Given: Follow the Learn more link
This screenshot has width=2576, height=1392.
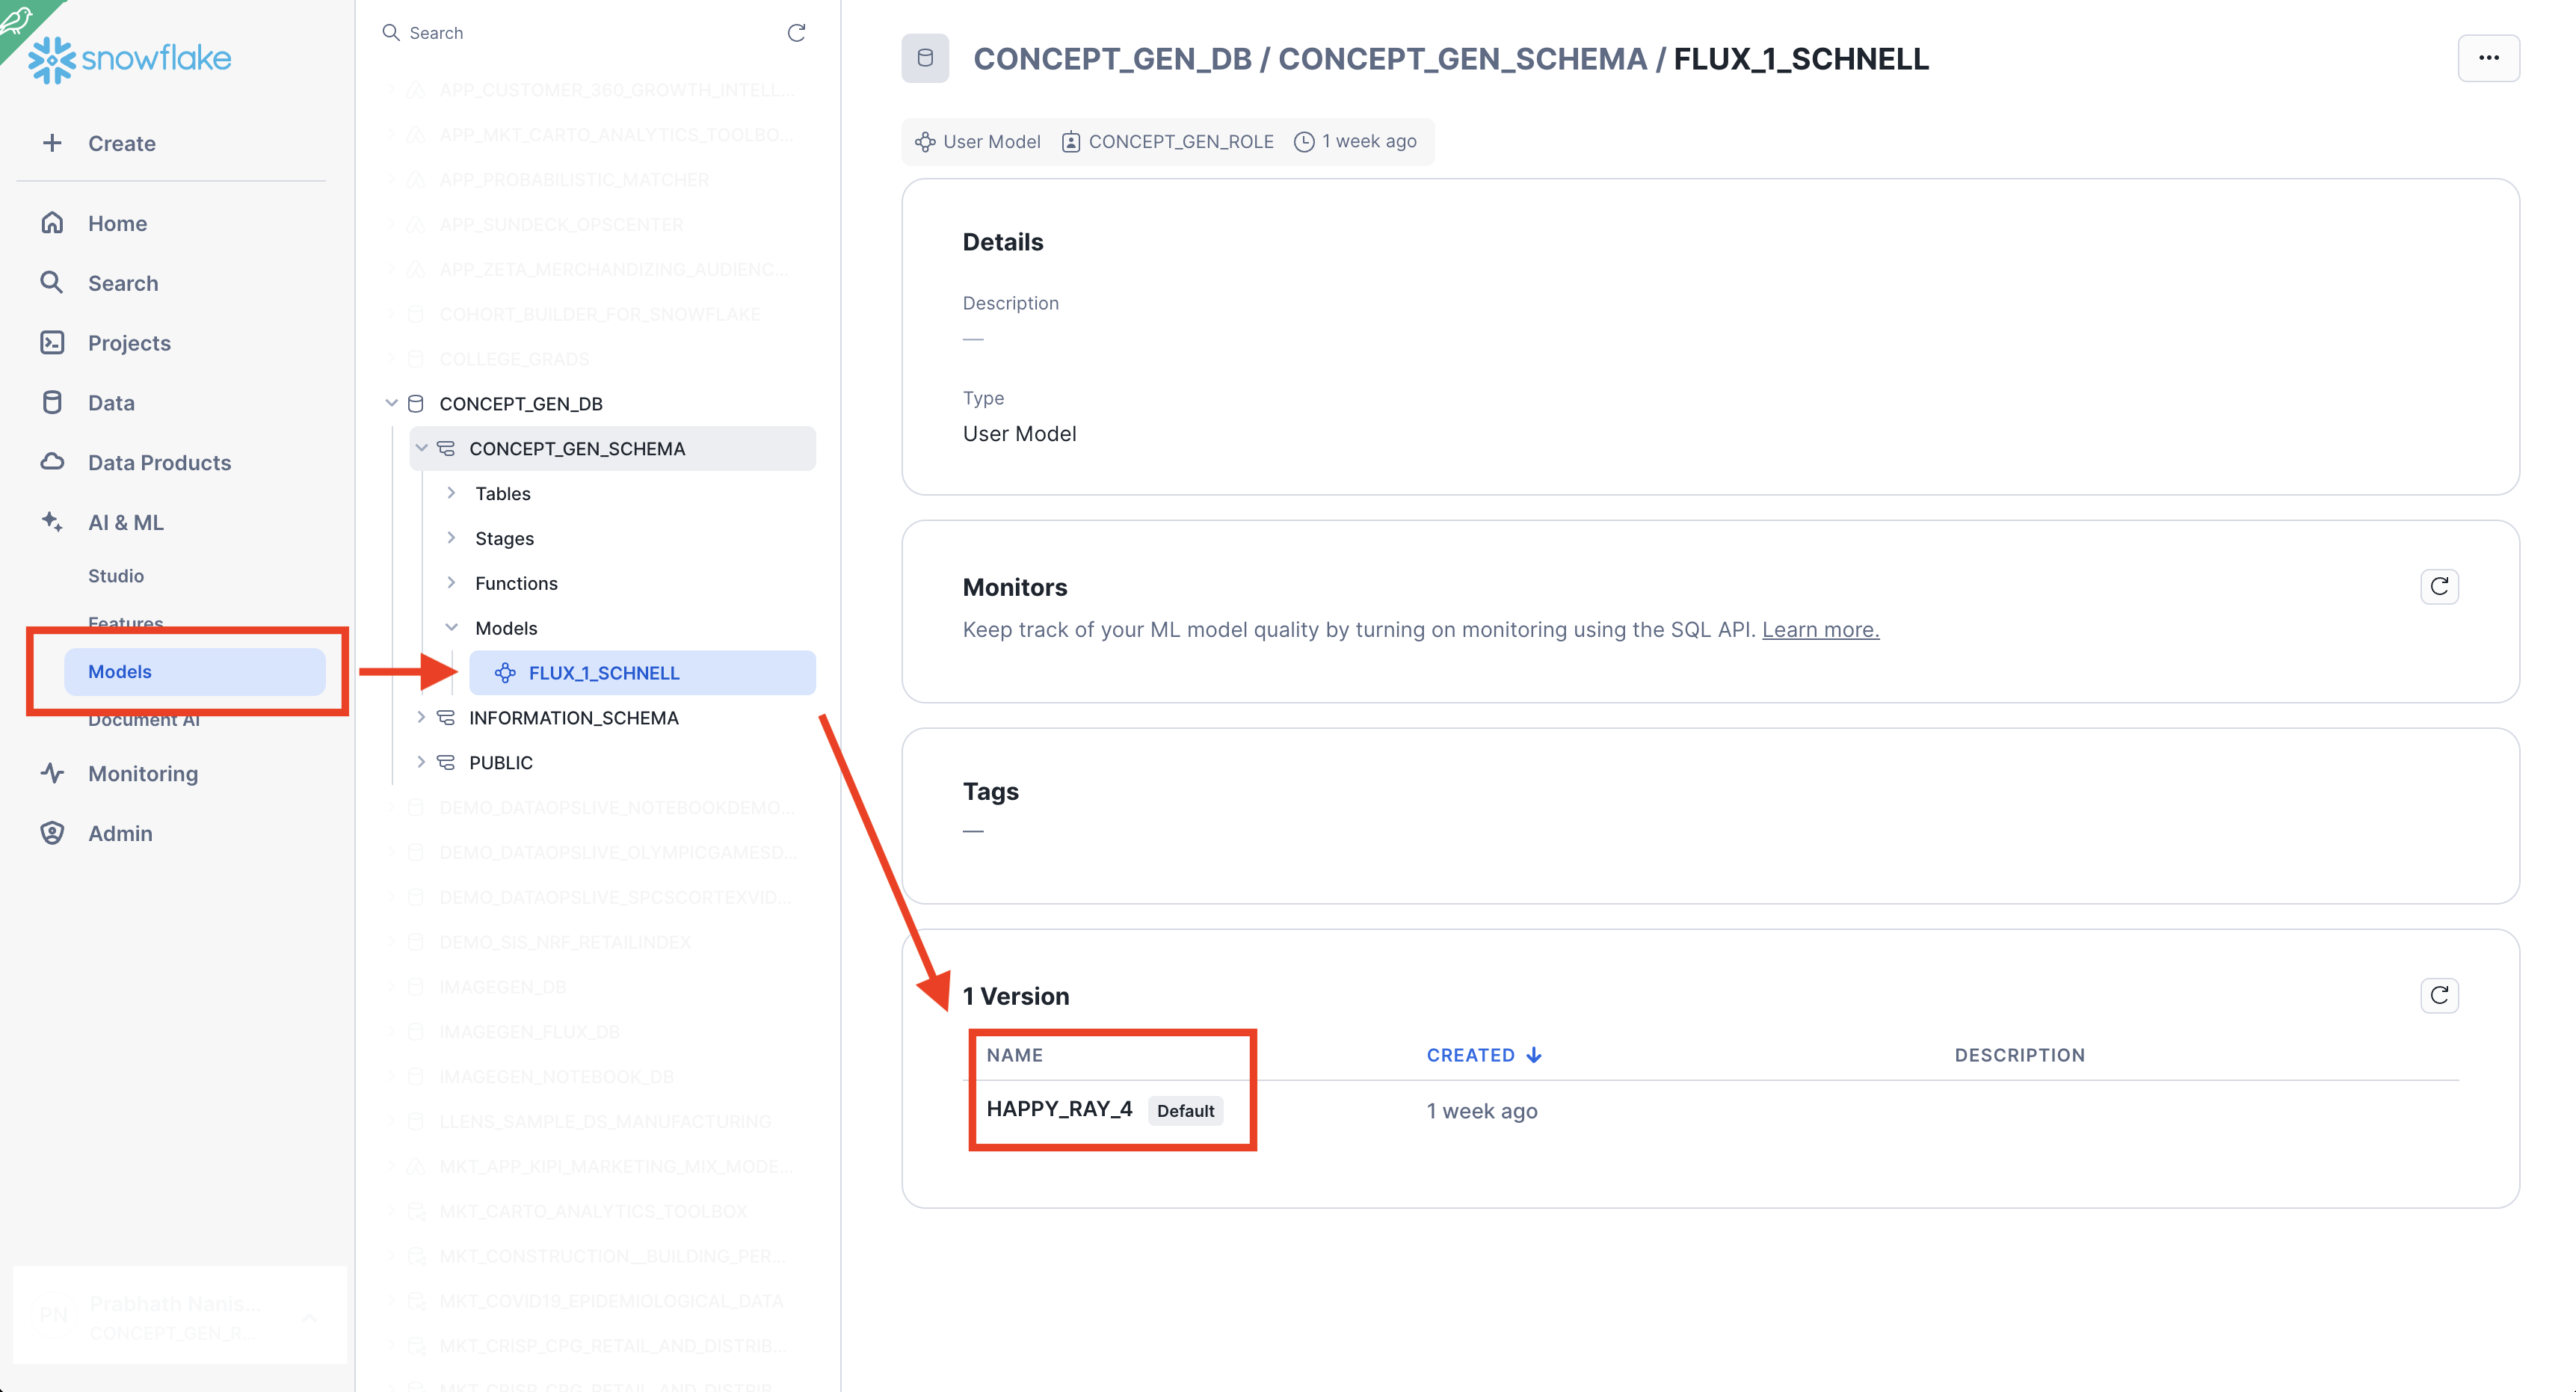Looking at the screenshot, I should pos(1820,630).
